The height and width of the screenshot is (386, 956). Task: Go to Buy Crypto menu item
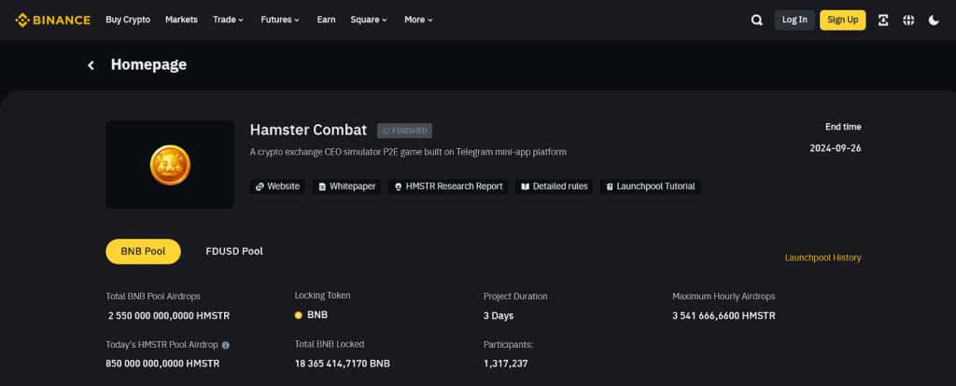click(128, 20)
